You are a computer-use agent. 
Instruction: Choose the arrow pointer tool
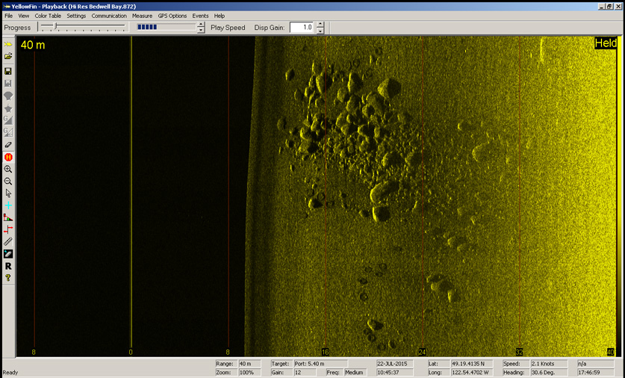click(x=8, y=193)
